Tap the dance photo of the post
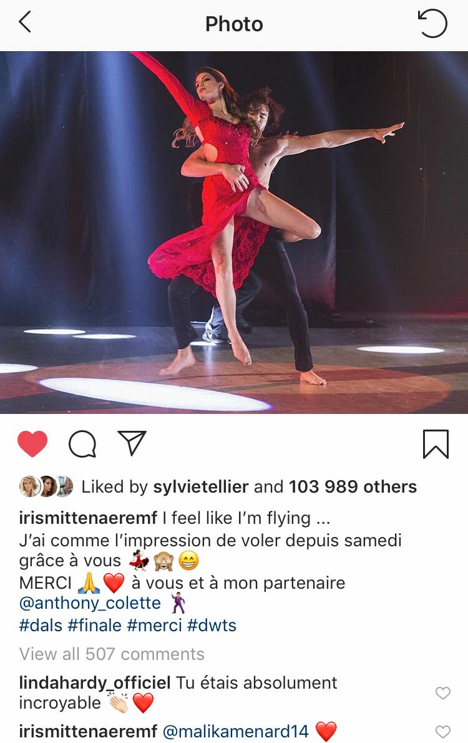468x743 pixels. tap(234, 232)
